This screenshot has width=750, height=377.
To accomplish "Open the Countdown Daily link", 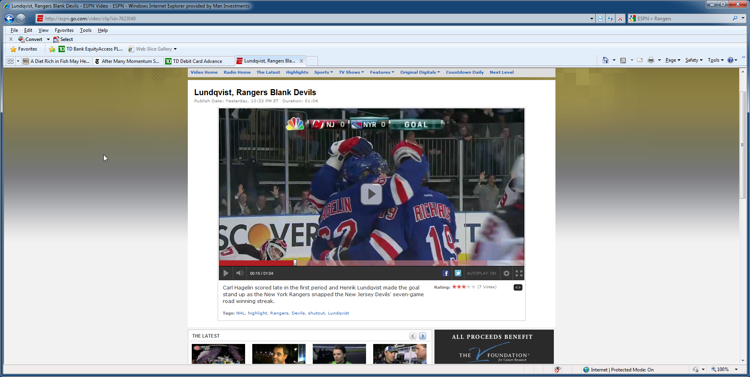I will pos(464,72).
